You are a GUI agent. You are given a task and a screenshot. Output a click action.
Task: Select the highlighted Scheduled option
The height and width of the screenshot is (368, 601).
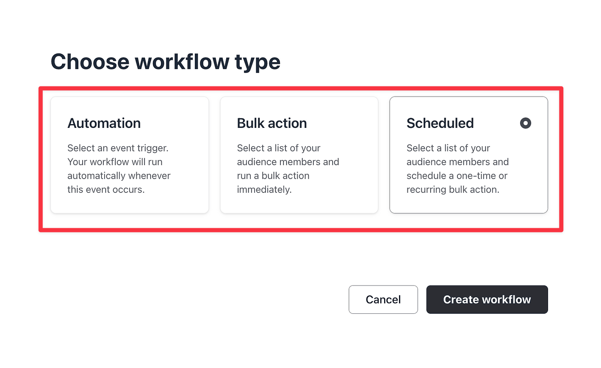(x=468, y=155)
